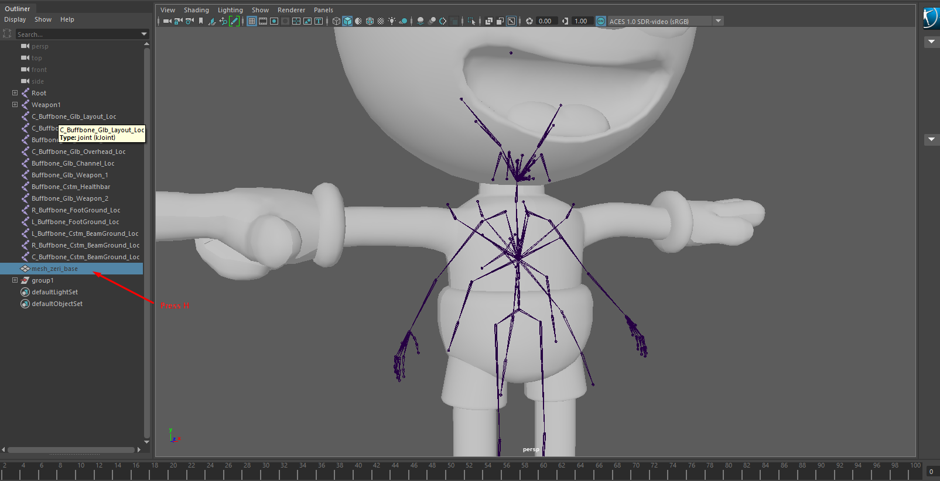Toggle the Textured checker icon
The image size is (940, 481).
381,21
